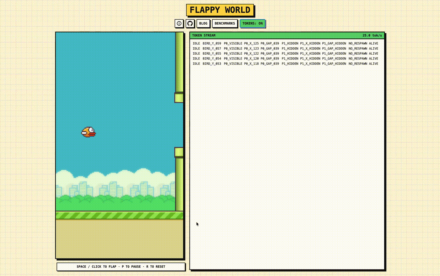Screen dimensions: 440x276
Task: Click the instructions bar SPACE / CLICK TO FLAP
Action: 121,267
